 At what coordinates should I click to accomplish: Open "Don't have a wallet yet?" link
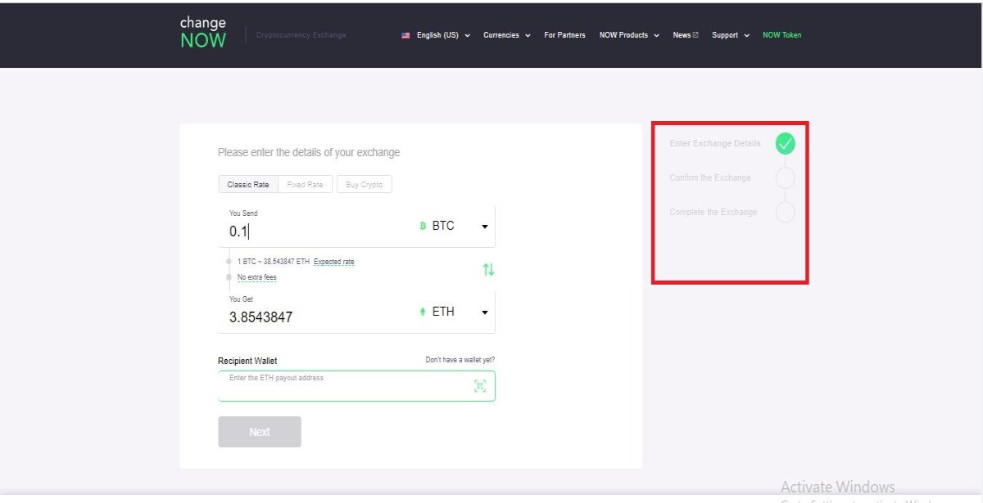point(460,360)
